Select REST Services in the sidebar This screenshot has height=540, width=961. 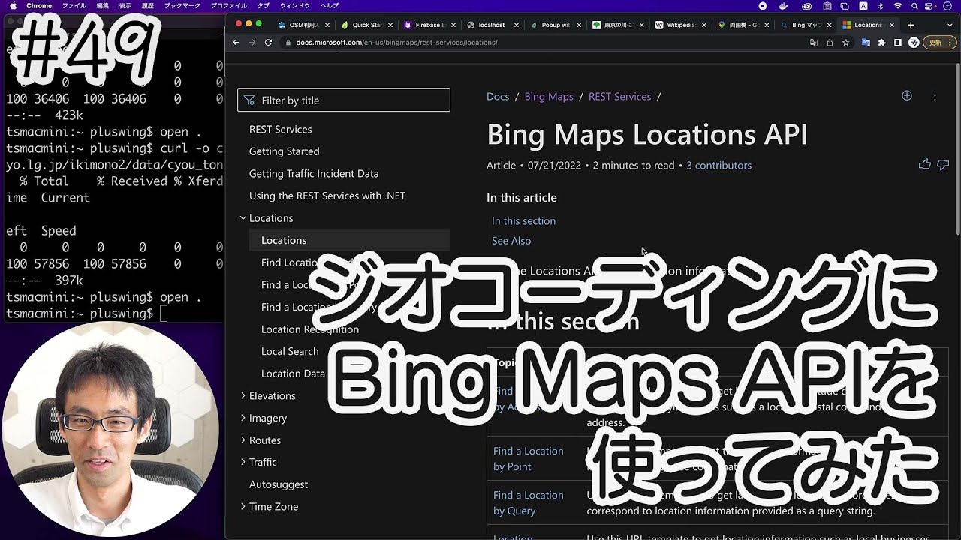click(281, 129)
